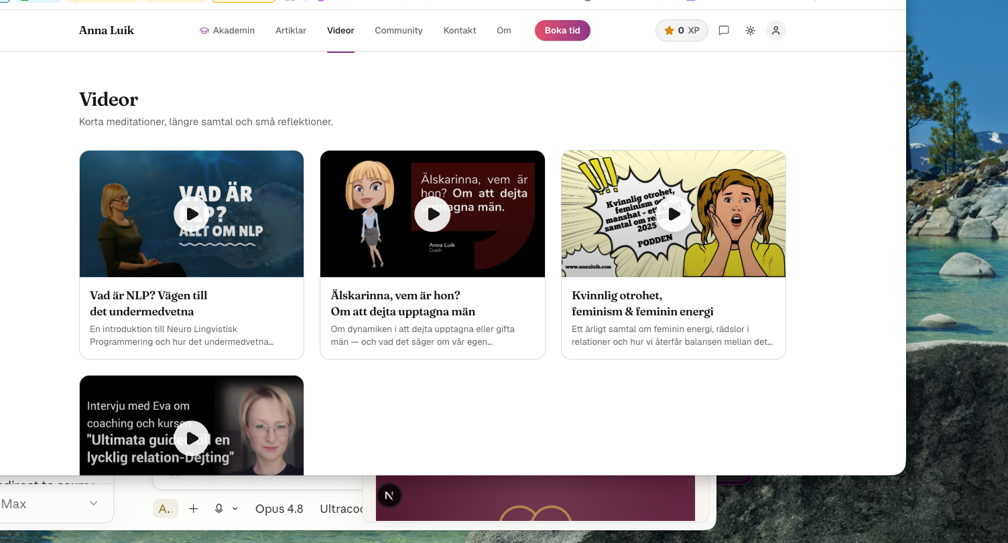
Task: Click the Videor page heading
Action: pyautogui.click(x=109, y=100)
